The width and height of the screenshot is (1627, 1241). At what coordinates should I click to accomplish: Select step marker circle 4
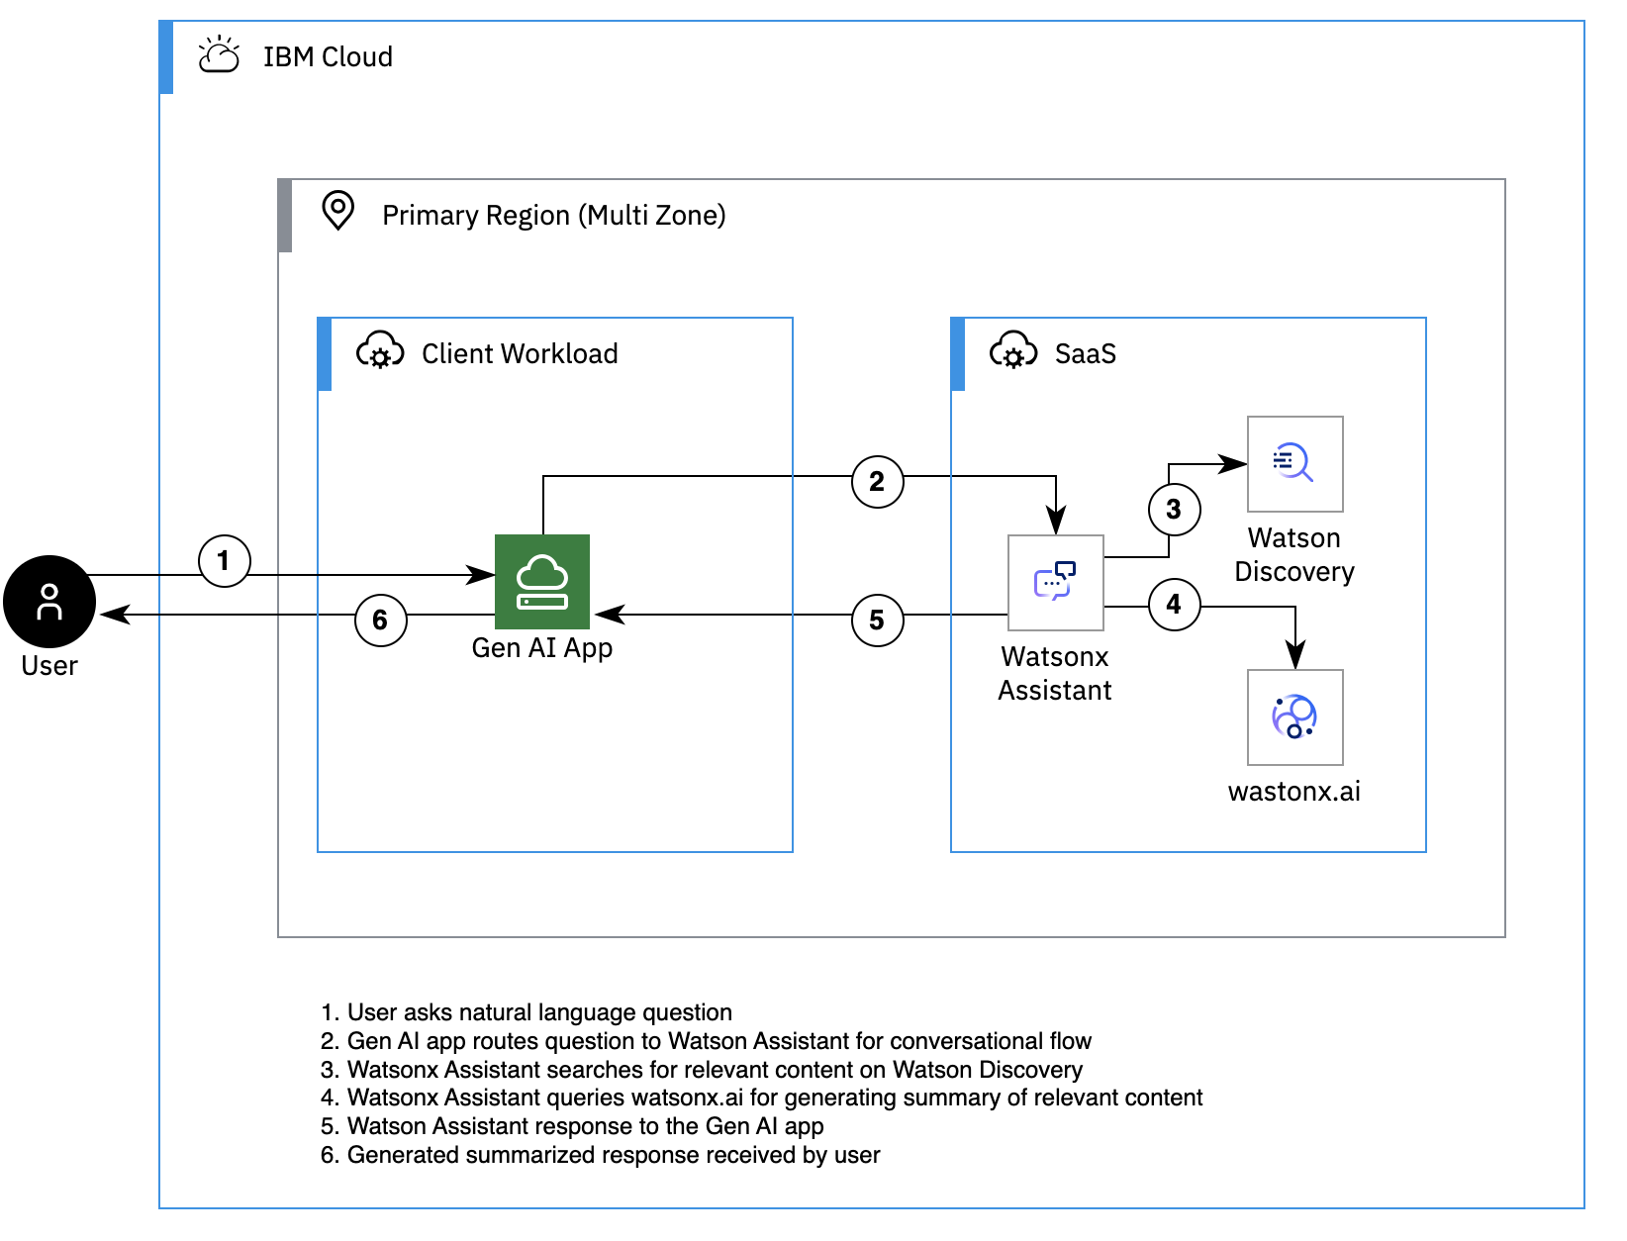pos(1174,605)
